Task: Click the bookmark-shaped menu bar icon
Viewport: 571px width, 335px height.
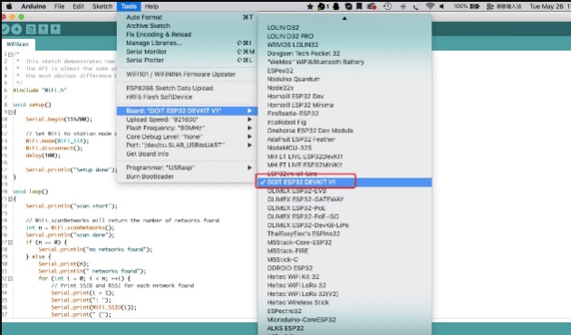Action: click(359, 6)
